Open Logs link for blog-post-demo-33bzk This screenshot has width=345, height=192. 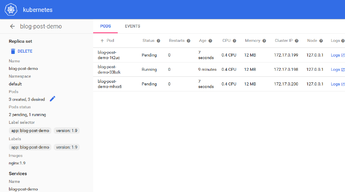(x=336, y=69)
